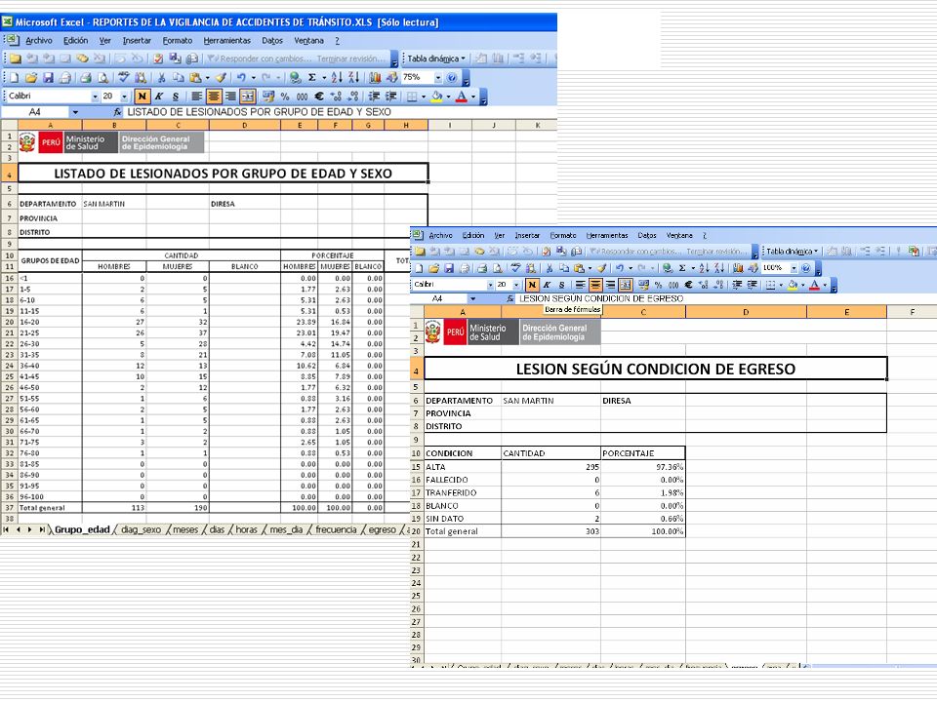Open the borders dropdown arrow in the back window
The width and height of the screenshot is (937, 702).
coord(424,97)
